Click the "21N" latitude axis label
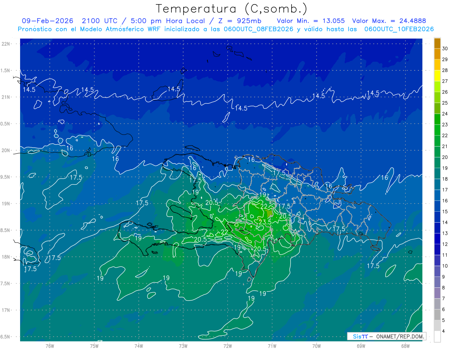Screen dimensions: 455x351 [5, 97]
